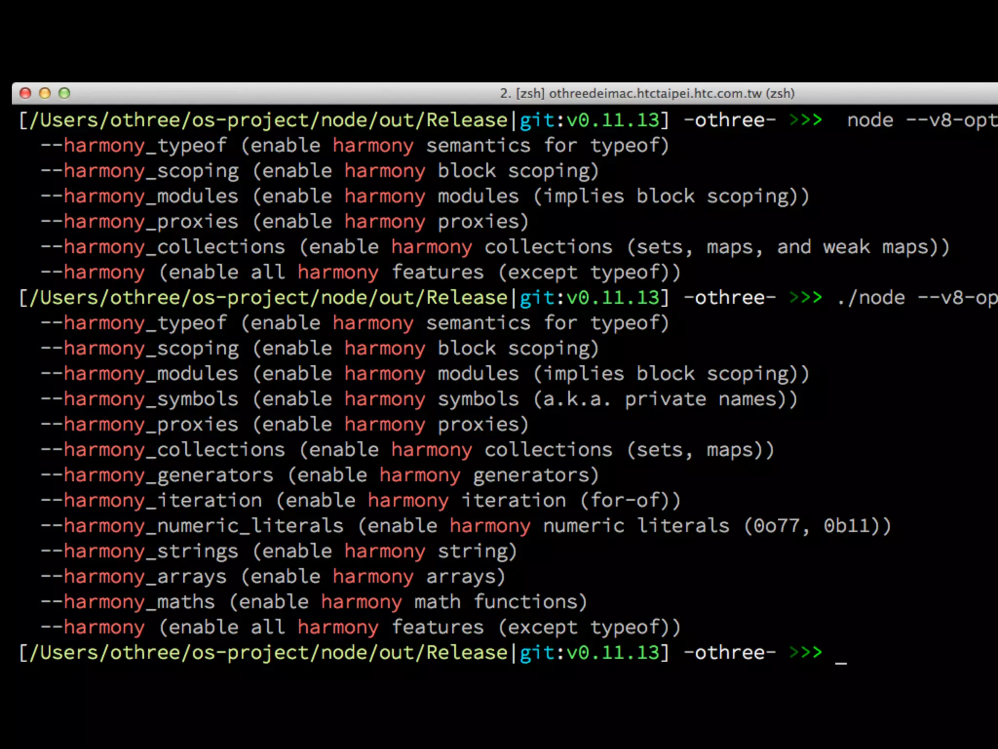Click the --harmony_strings flag text
Image resolution: width=998 pixels, height=749 pixels.
pos(139,552)
